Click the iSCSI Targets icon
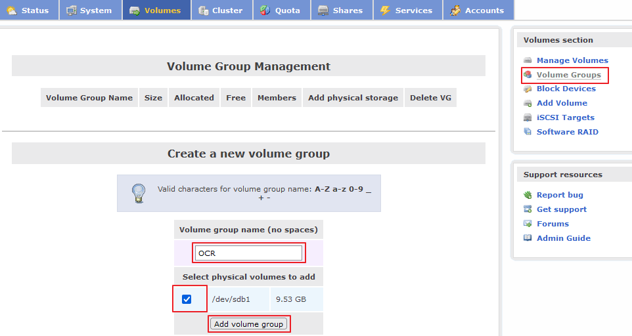632x336 pixels. pos(528,117)
